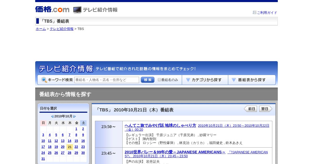Click the 23:45～ time slot cell
Viewport: 313px width, 164px height.
(x=109, y=156)
